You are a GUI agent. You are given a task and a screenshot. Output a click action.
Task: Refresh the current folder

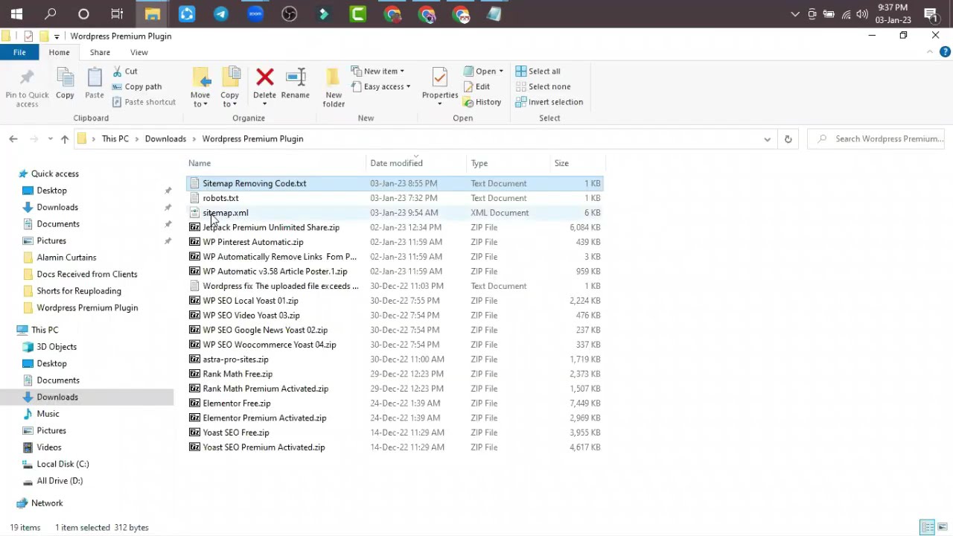click(788, 138)
